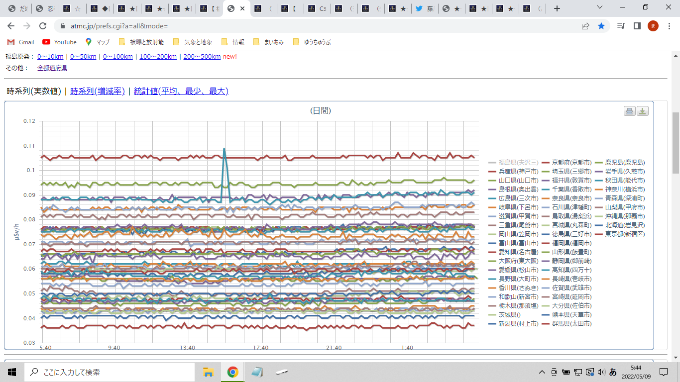The image size is (680, 382).
Task: Show Chrome's side panel
Action: pyautogui.click(x=637, y=26)
